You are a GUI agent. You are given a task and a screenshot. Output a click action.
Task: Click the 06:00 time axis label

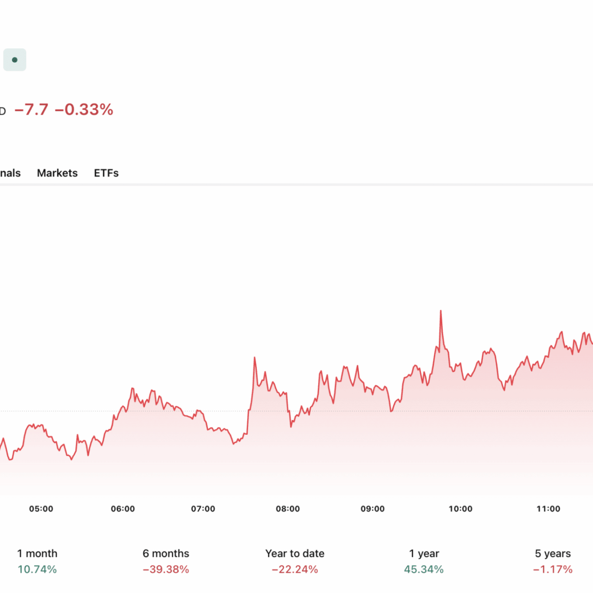[x=123, y=508]
